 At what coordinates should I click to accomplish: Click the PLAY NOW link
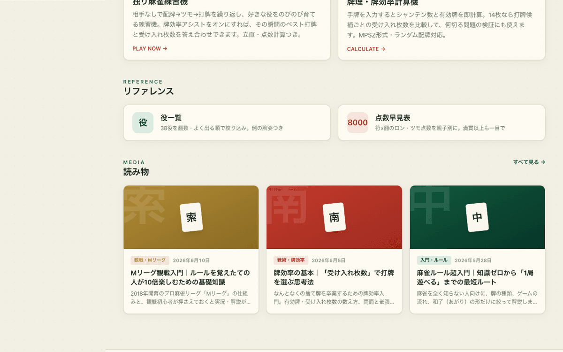click(150, 49)
